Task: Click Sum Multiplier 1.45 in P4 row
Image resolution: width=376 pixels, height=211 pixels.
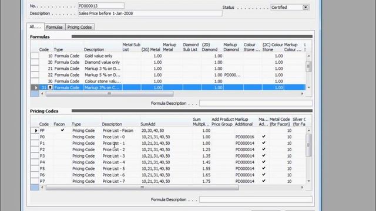Action: 202,162
